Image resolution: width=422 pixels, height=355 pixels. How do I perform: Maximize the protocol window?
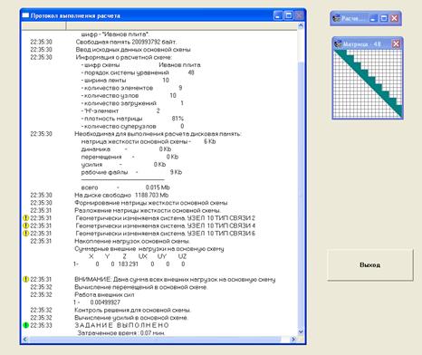[x=289, y=15]
